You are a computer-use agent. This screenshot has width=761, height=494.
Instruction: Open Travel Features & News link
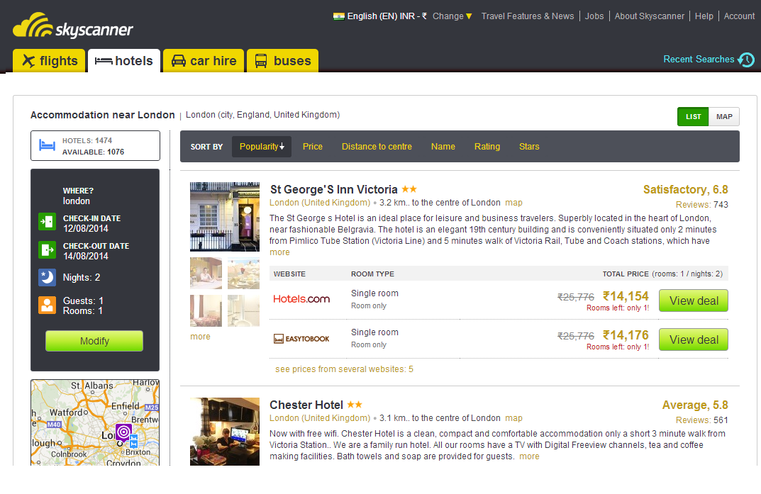[x=528, y=16]
